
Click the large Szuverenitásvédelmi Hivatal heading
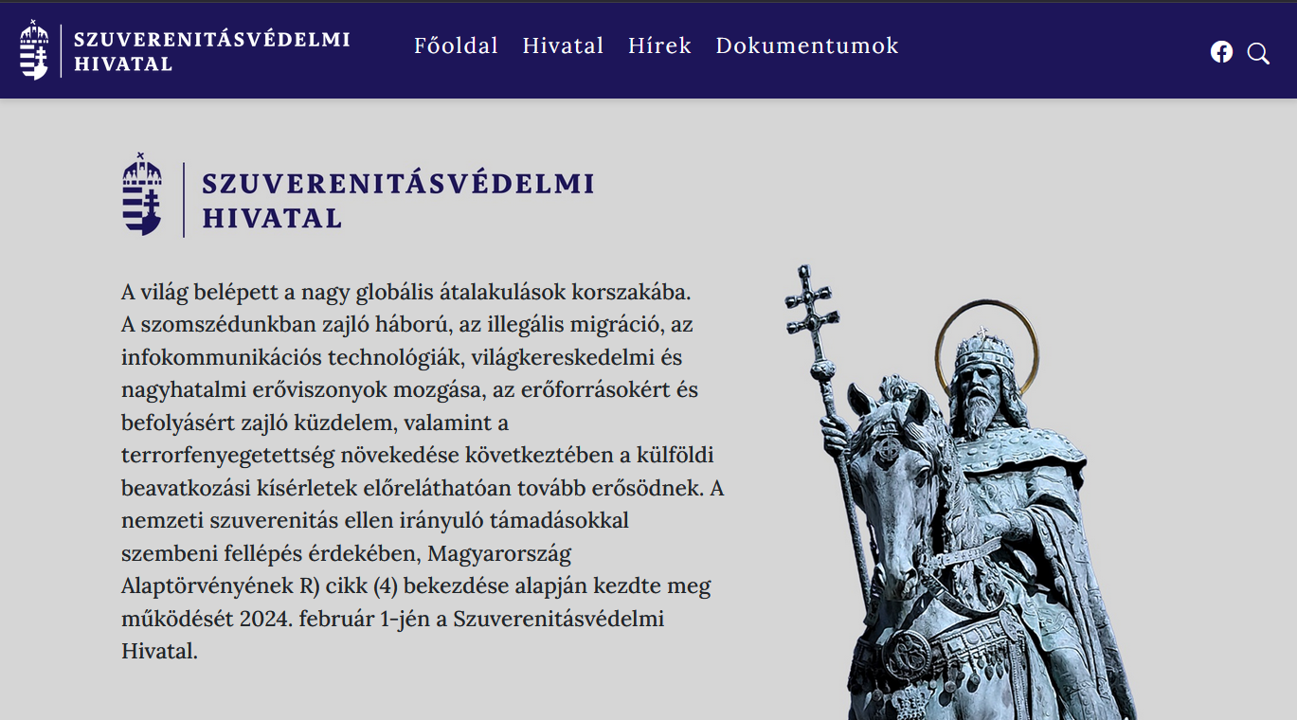click(x=398, y=201)
